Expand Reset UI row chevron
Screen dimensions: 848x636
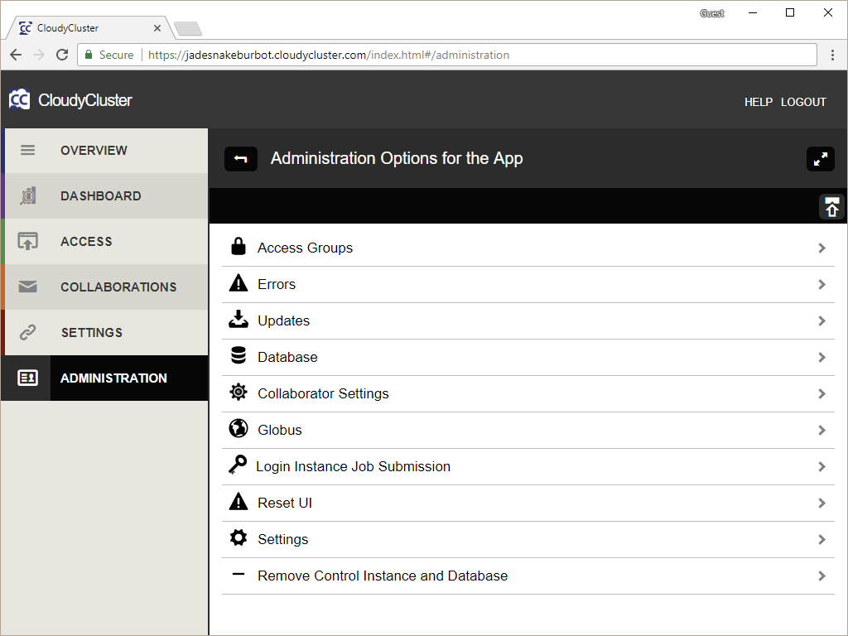(x=822, y=503)
